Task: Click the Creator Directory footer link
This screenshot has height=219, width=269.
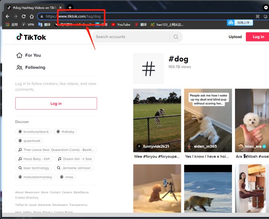Action: point(27,198)
